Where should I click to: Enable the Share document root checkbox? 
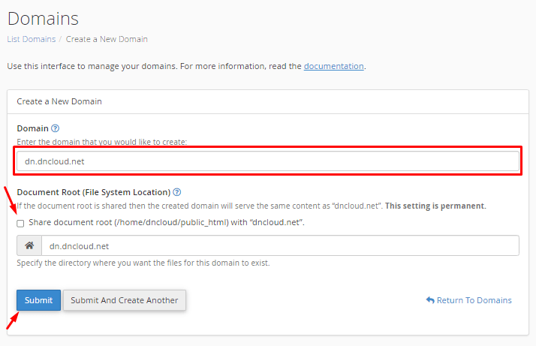click(x=21, y=223)
